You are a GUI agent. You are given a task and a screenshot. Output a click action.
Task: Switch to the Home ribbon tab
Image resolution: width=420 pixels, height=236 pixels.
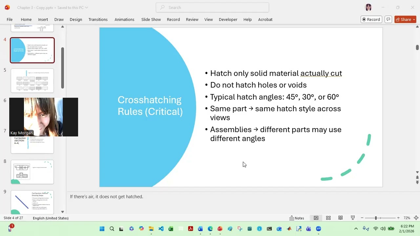point(26,19)
